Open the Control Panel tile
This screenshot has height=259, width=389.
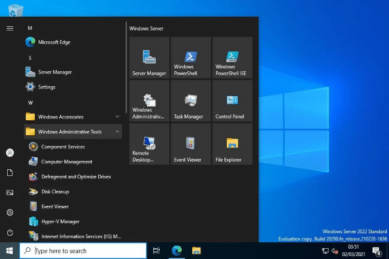(x=232, y=100)
